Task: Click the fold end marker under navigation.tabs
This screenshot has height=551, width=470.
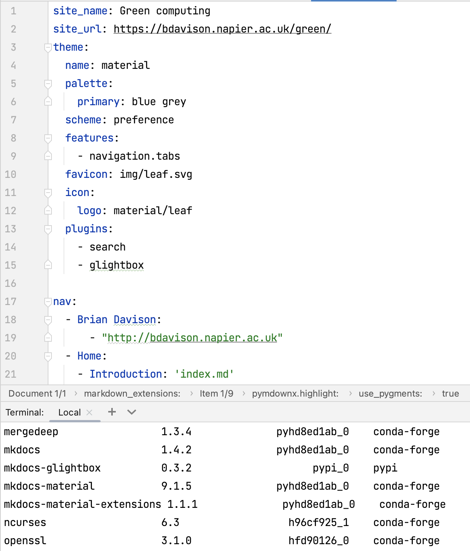Action: 48,156
